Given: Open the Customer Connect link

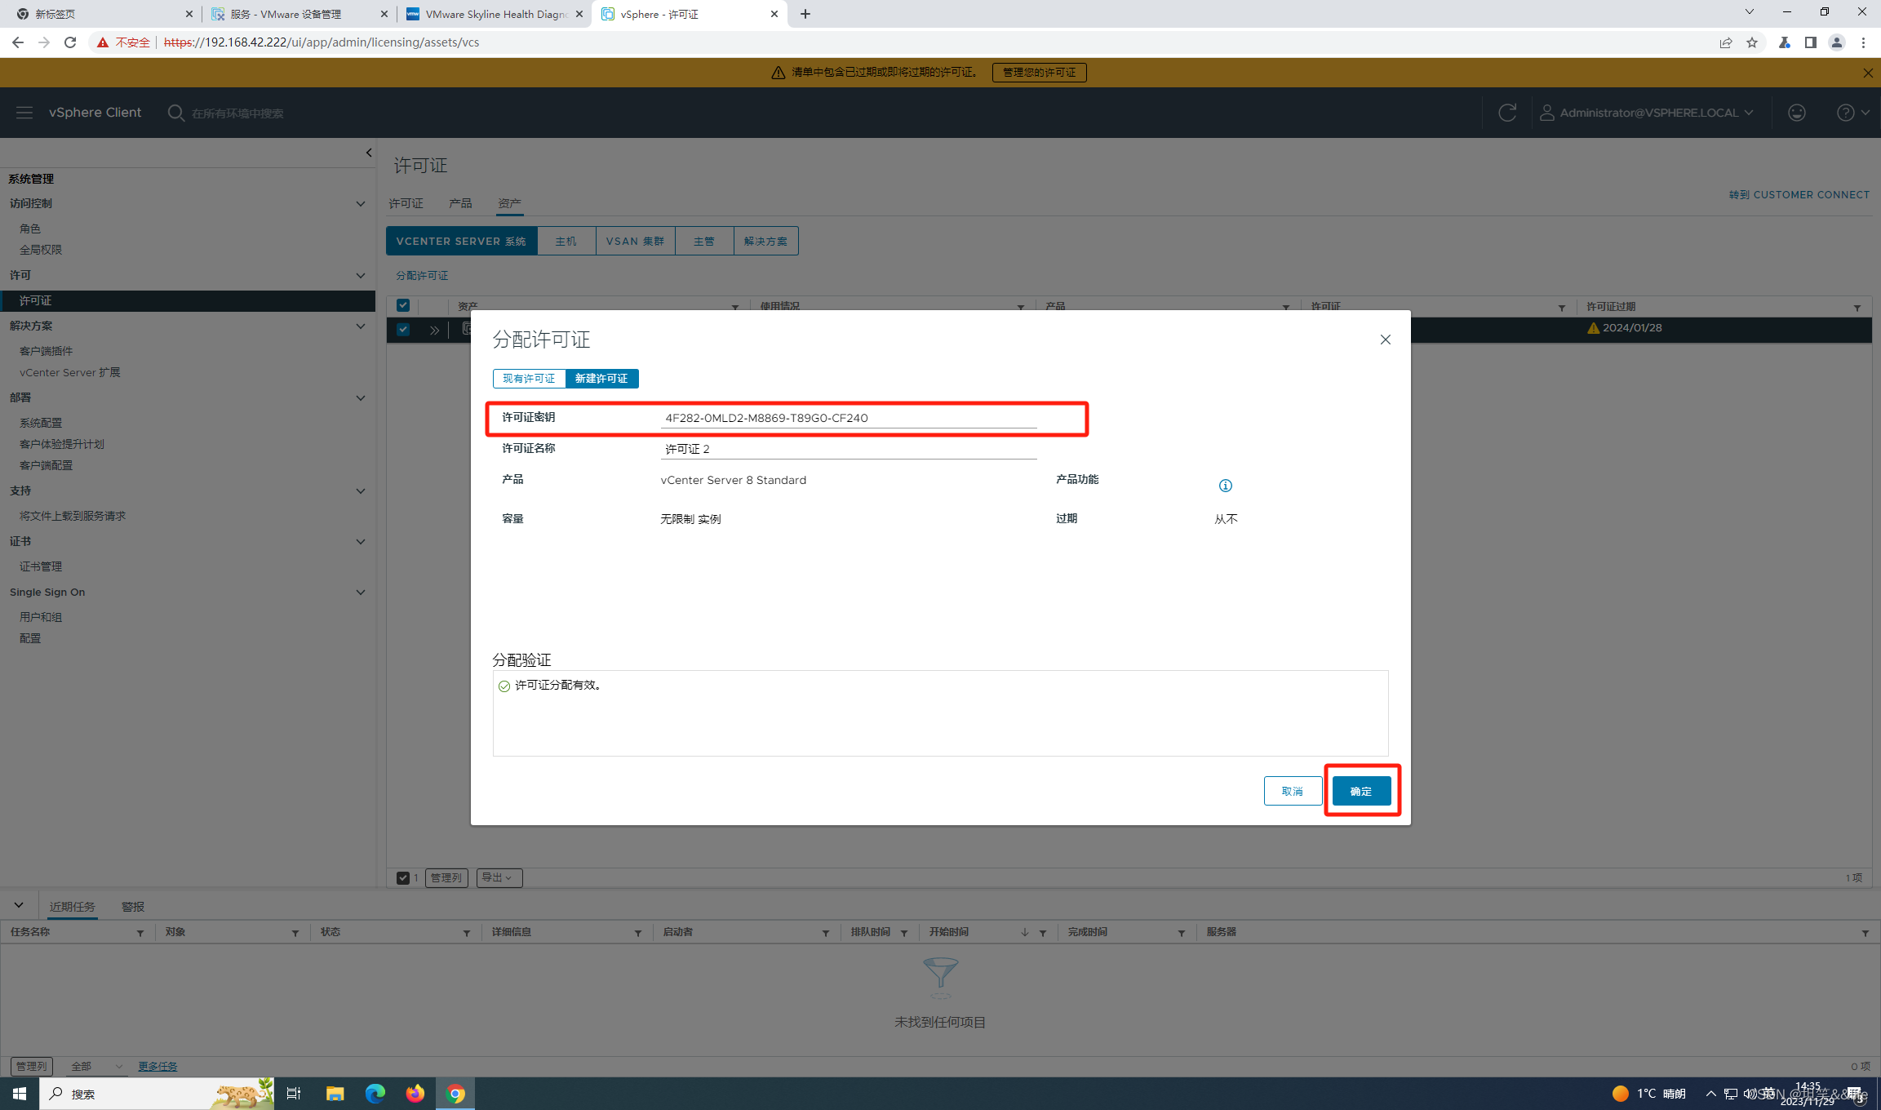Looking at the screenshot, I should click(1799, 195).
